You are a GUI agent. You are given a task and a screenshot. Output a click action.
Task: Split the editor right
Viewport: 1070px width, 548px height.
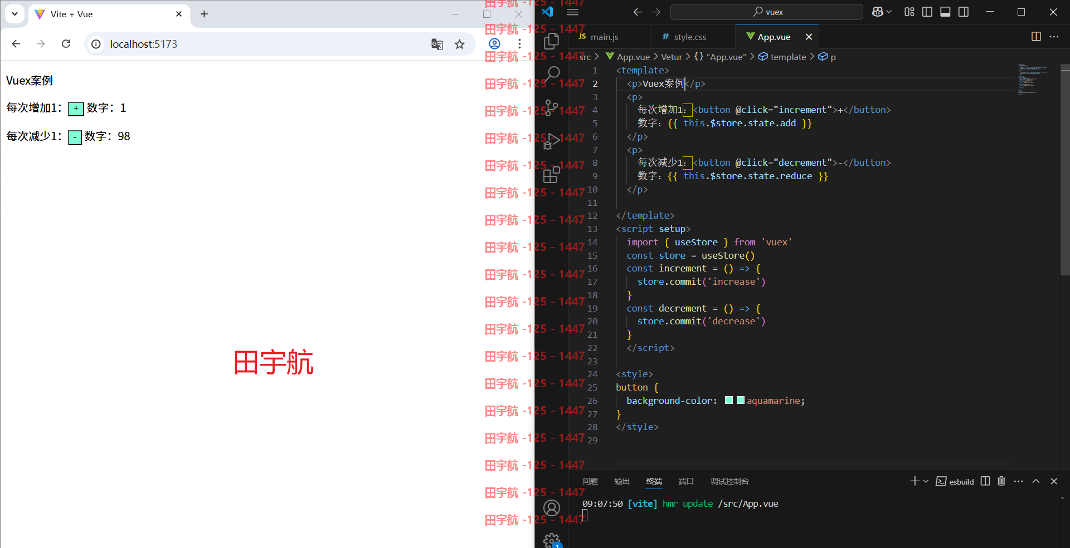coord(1036,37)
